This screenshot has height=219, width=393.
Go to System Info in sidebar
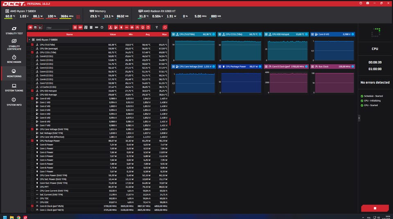tap(14, 102)
